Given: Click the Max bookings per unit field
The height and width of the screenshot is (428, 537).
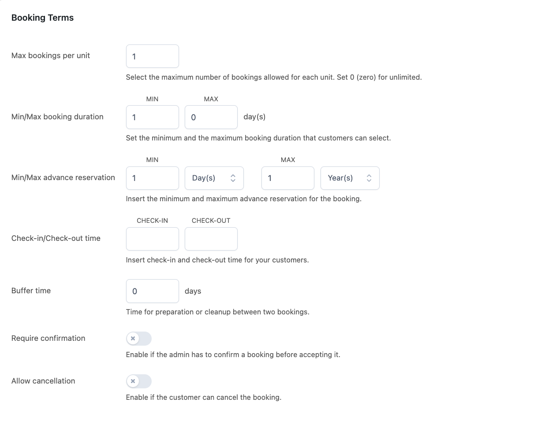Looking at the screenshot, I should tap(152, 56).
